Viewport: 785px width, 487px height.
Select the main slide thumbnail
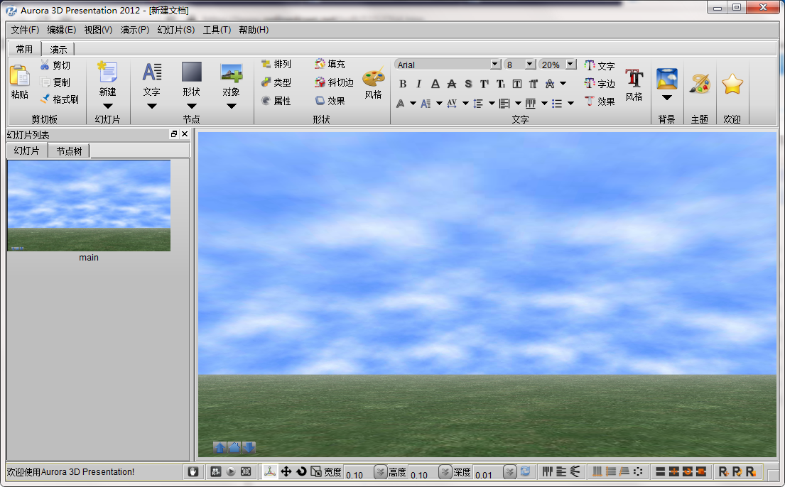(88, 206)
